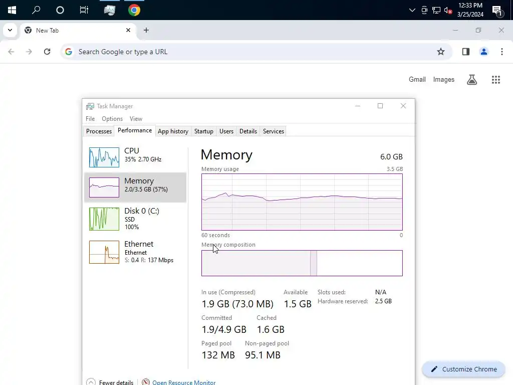Select the CPU performance graph thumbnail
The height and width of the screenshot is (385, 513).
(x=104, y=157)
